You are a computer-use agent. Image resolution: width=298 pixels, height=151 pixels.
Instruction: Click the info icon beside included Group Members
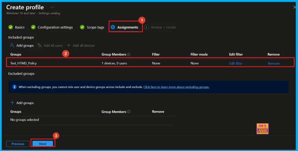tap(129, 54)
